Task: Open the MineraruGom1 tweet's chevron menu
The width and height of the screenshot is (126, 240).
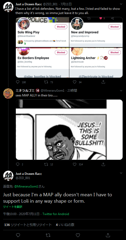Action: [x=121, y=91]
